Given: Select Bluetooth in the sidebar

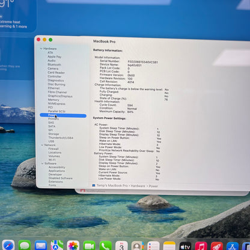Looking at the screenshot, I should pos(55,64).
